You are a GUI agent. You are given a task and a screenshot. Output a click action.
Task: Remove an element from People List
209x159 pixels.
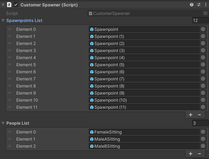point(199,154)
